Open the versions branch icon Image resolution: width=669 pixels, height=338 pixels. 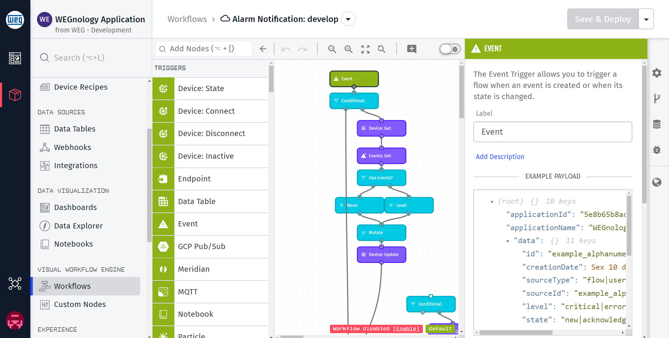(657, 98)
